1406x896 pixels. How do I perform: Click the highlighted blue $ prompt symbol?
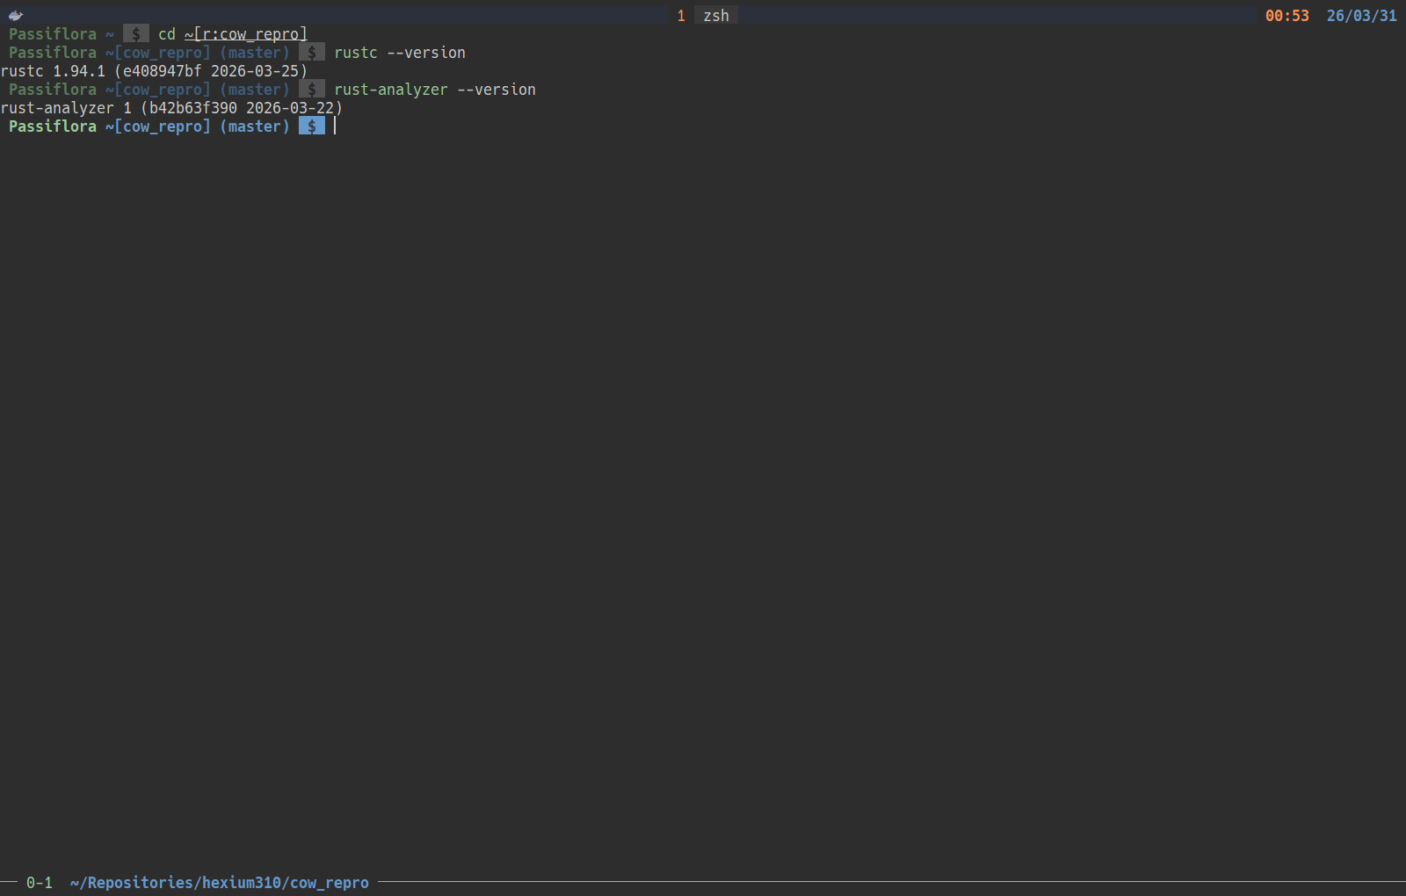point(311,126)
